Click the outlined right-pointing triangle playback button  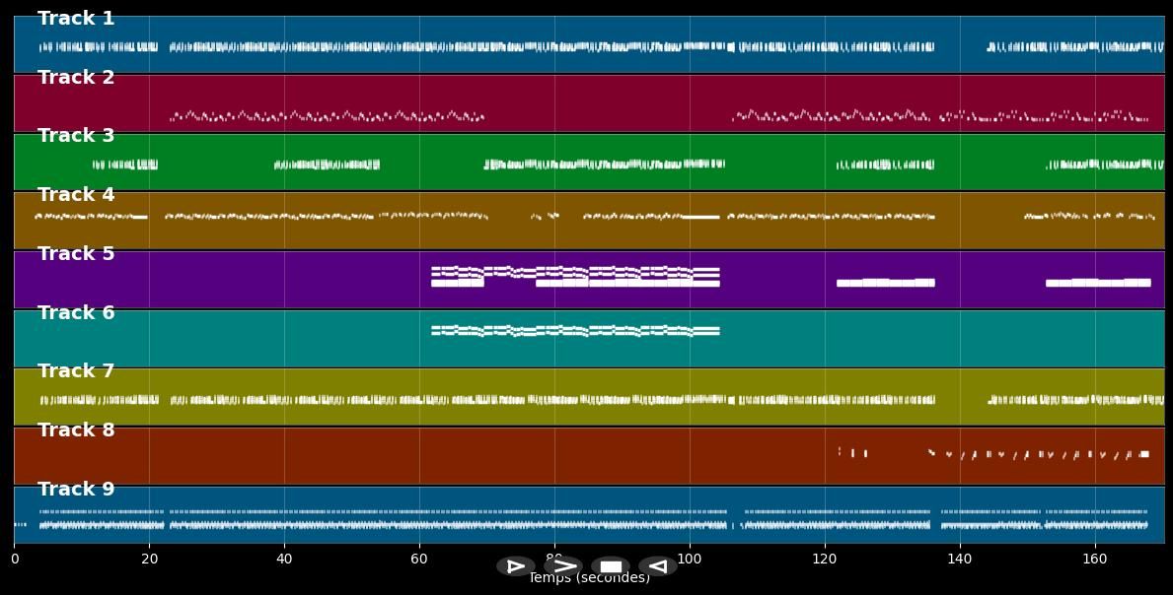pos(515,566)
